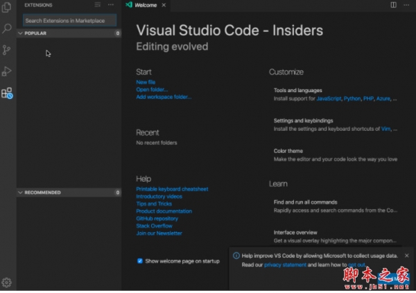Collapse the Recommended section

pyautogui.click(x=69, y=193)
